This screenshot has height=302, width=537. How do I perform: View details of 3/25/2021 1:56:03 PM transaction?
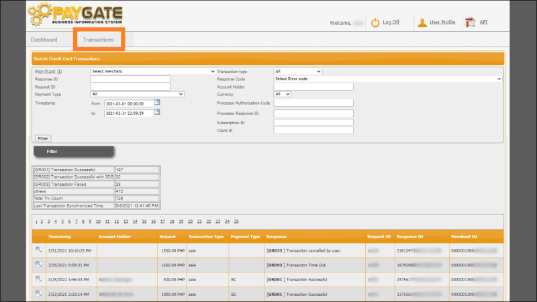pyautogui.click(x=38, y=279)
